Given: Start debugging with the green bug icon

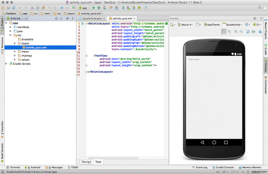Looking at the screenshot, I should click(99, 8).
